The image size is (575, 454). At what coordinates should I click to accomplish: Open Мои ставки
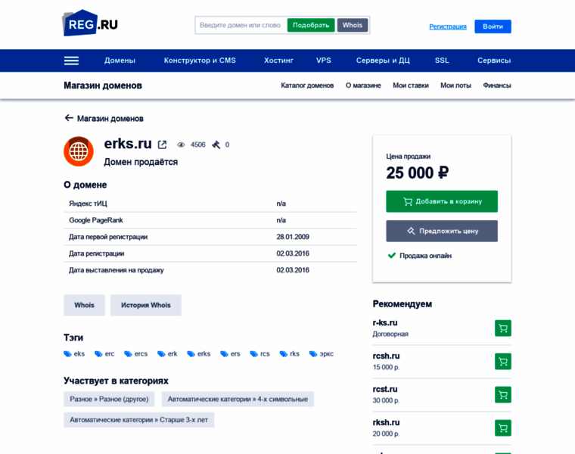point(411,86)
